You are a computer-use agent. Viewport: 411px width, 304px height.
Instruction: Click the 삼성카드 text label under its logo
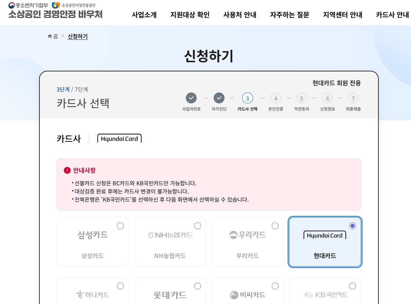pos(93,256)
